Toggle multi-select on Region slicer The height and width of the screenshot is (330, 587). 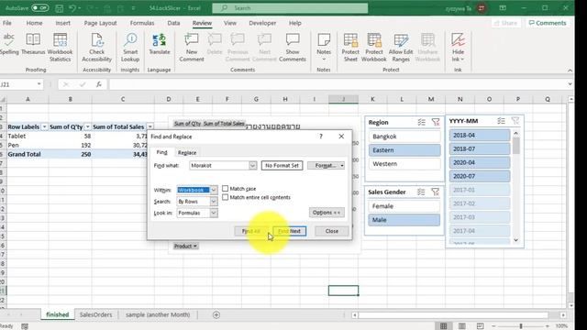coord(422,122)
